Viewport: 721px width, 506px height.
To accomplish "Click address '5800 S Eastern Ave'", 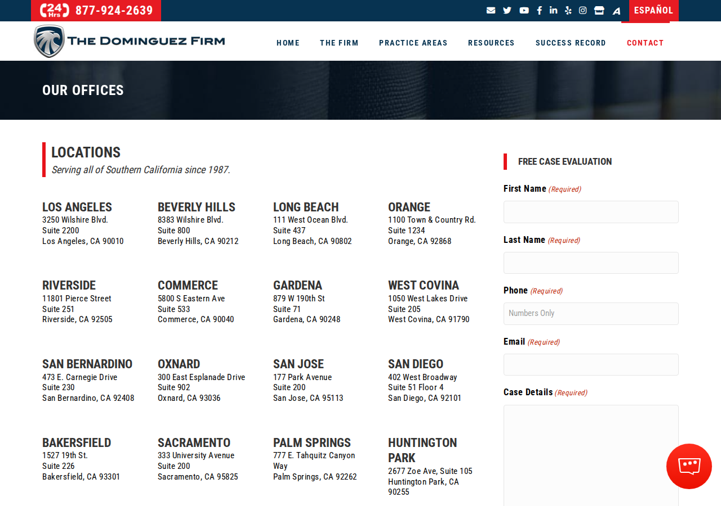I will (x=191, y=299).
